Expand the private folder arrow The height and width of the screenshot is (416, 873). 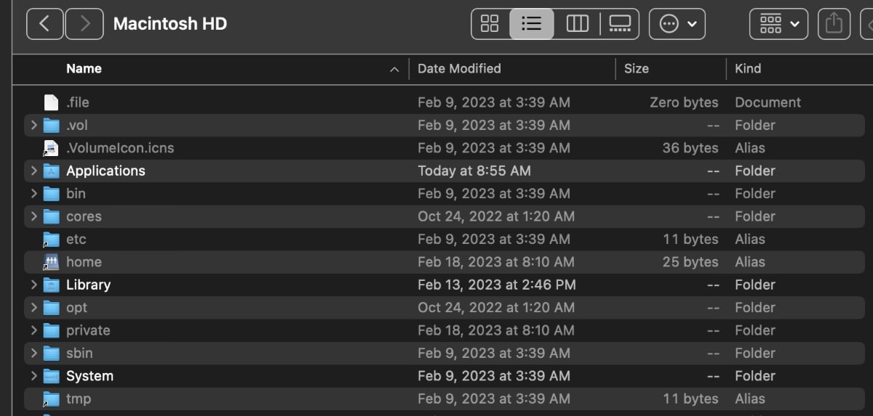click(33, 330)
